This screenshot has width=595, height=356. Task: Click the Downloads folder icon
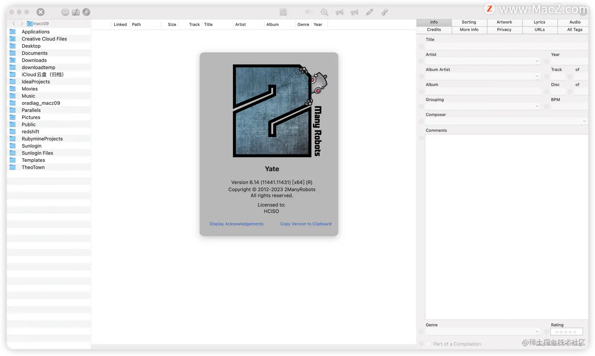click(13, 60)
